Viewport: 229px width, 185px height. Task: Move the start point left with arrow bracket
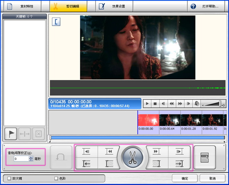87,164
